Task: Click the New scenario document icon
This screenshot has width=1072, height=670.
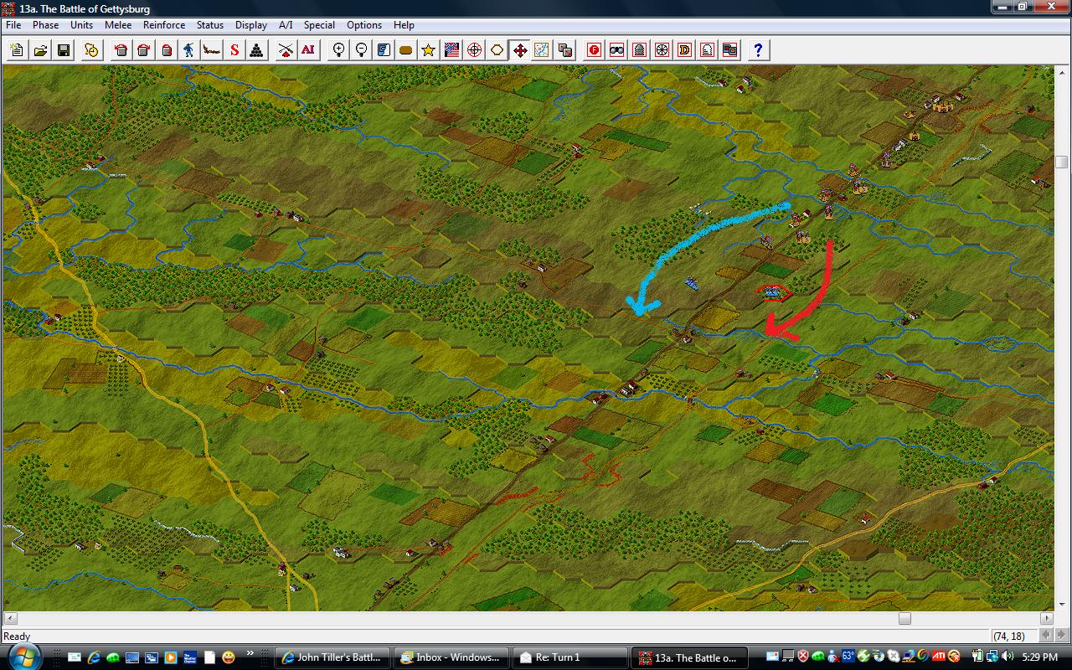Action: (17, 50)
